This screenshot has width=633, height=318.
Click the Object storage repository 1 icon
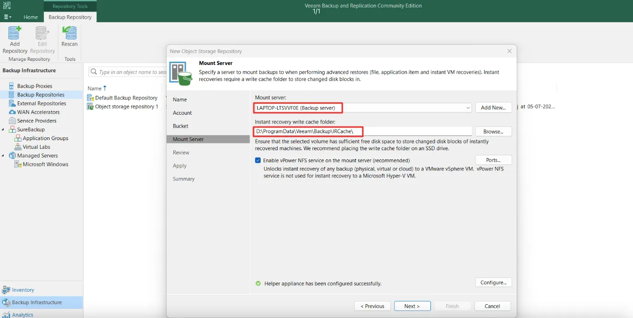(90, 106)
